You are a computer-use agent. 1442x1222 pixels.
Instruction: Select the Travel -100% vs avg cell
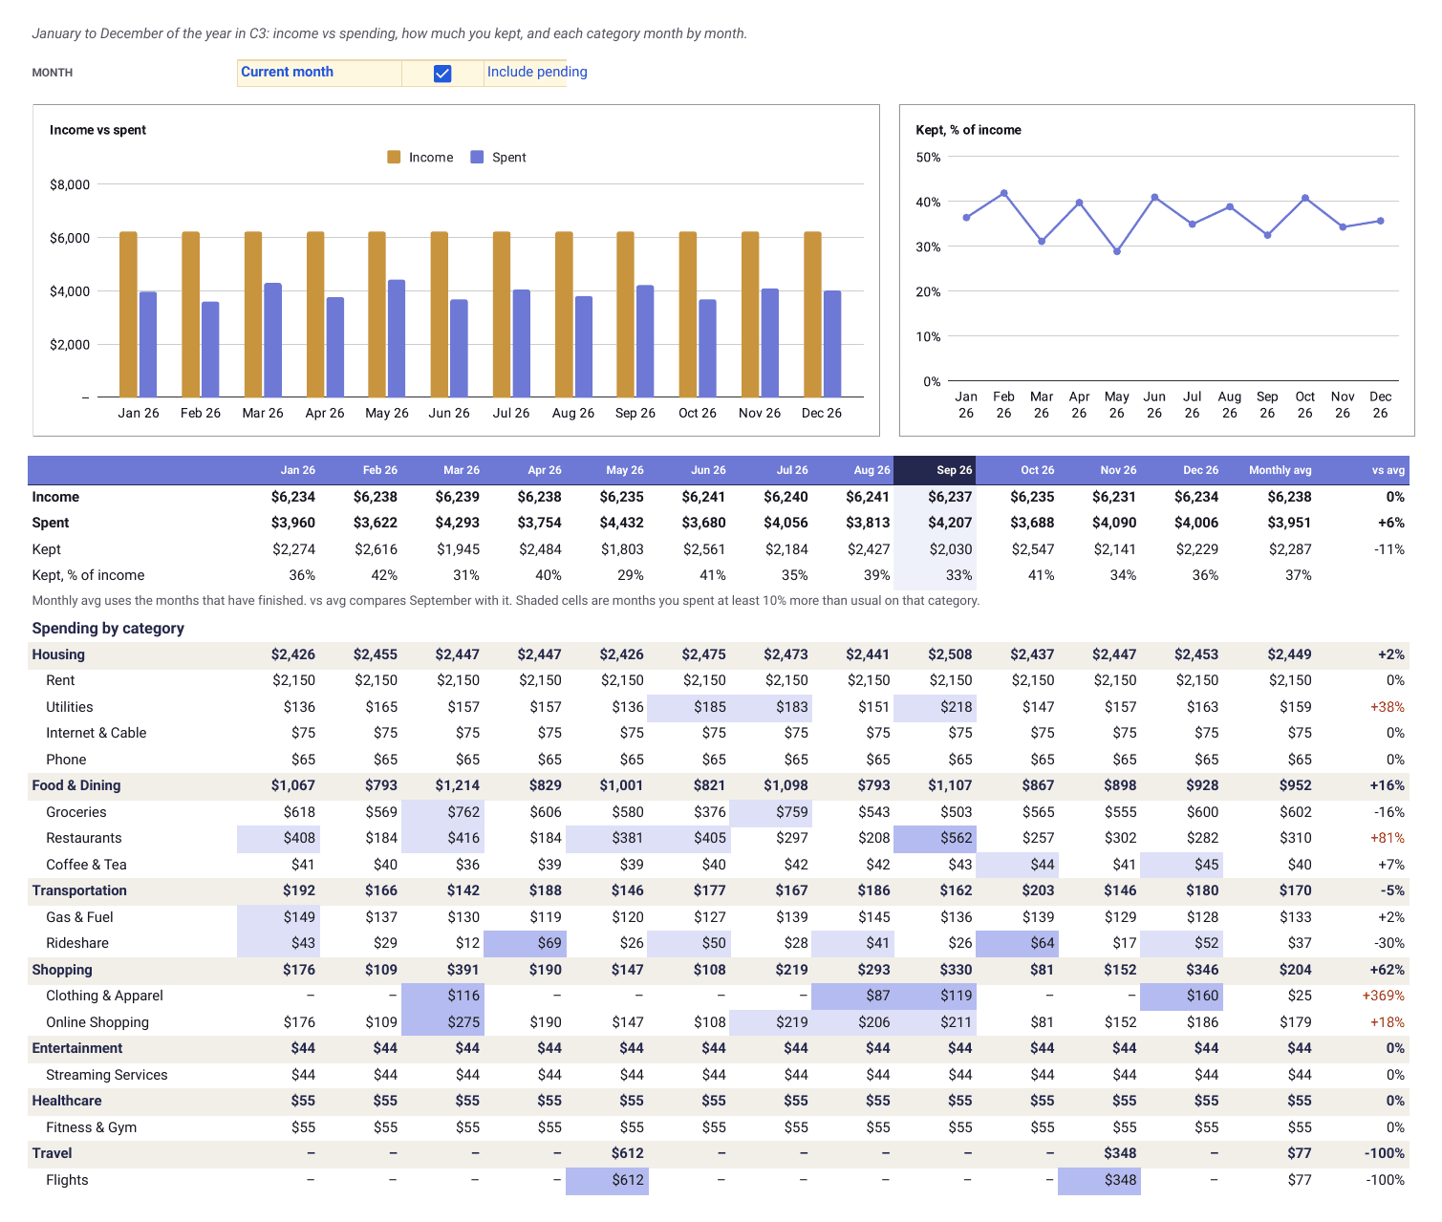1364,1153
